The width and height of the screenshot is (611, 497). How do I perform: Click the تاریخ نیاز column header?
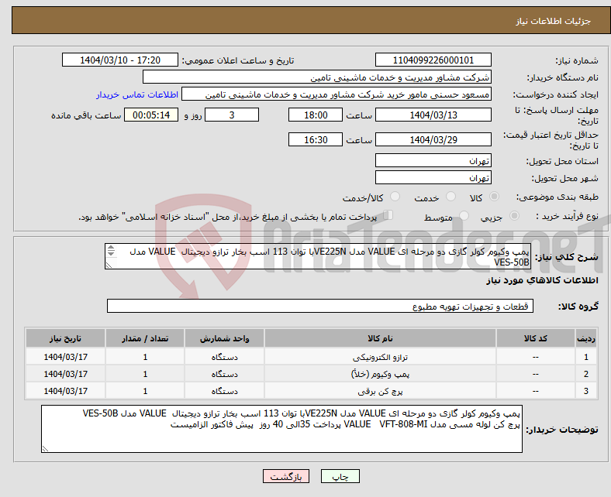(66, 339)
